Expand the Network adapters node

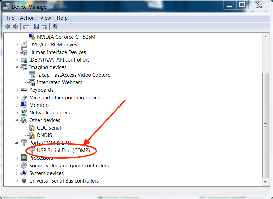pos(17,113)
